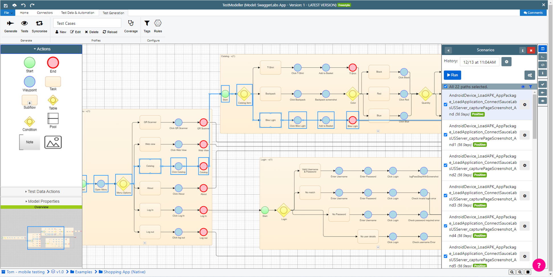Switch to the Test Data & Automation tab
Viewport: 553px width, 277px height.
pyautogui.click(x=77, y=13)
